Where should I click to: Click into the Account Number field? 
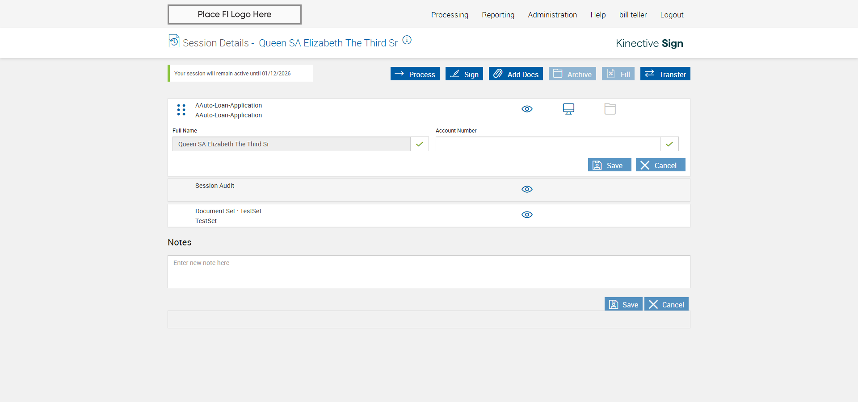(548, 144)
